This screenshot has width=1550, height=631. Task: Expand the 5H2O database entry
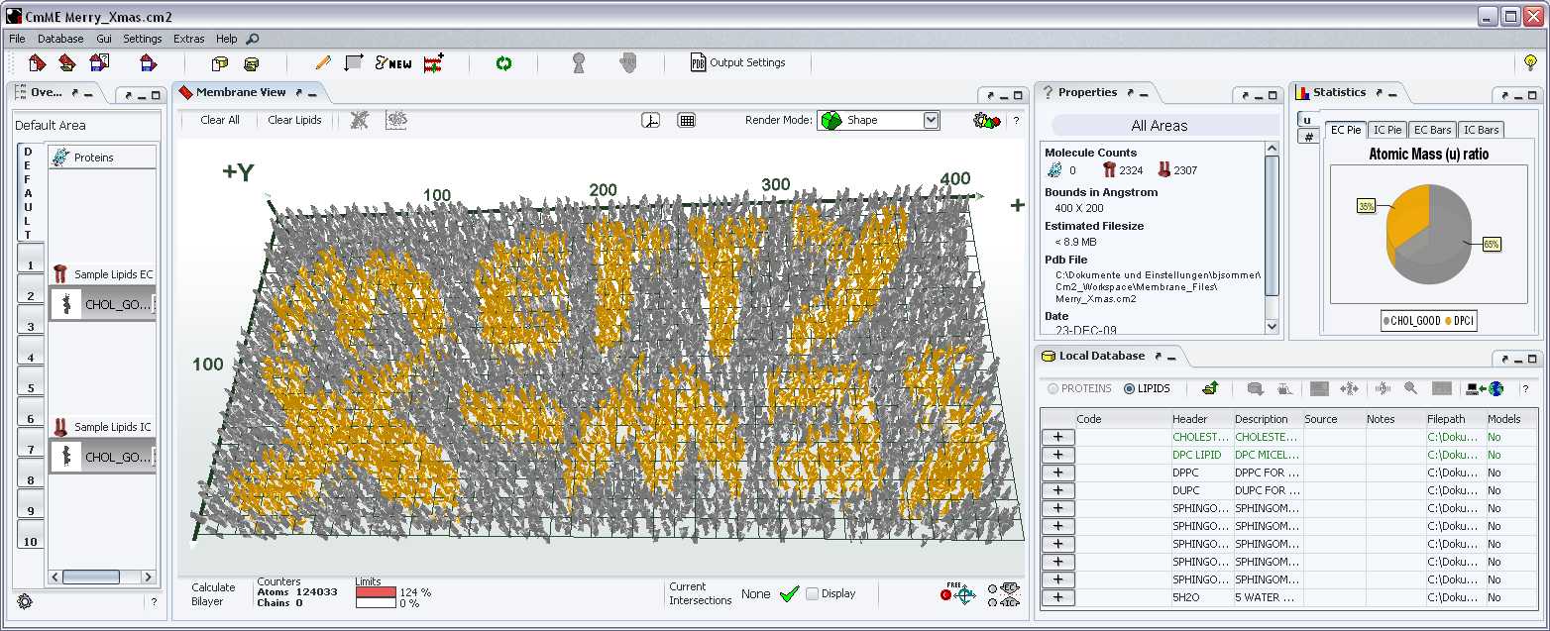1056,597
